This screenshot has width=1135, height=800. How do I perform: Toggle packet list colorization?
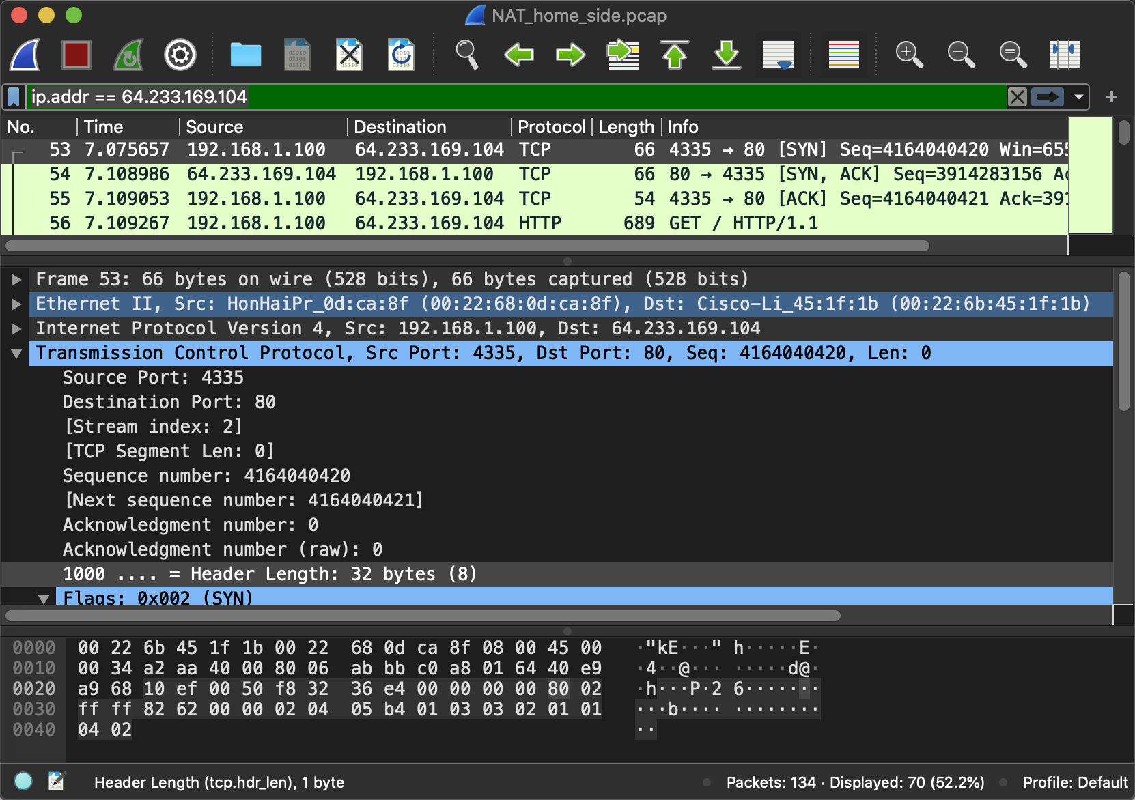844,55
